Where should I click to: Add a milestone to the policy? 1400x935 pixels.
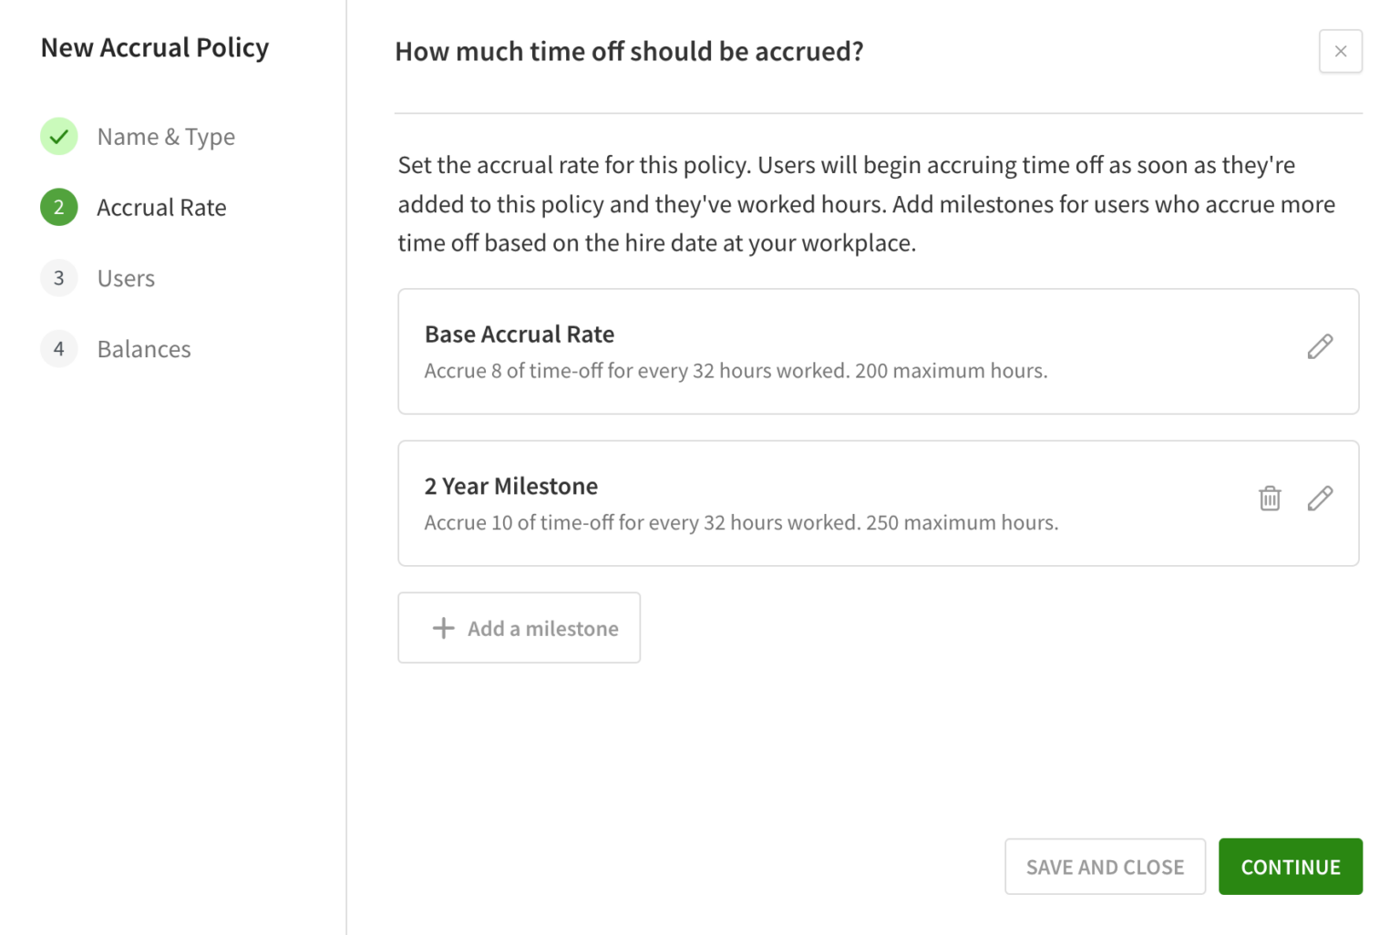[519, 628]
